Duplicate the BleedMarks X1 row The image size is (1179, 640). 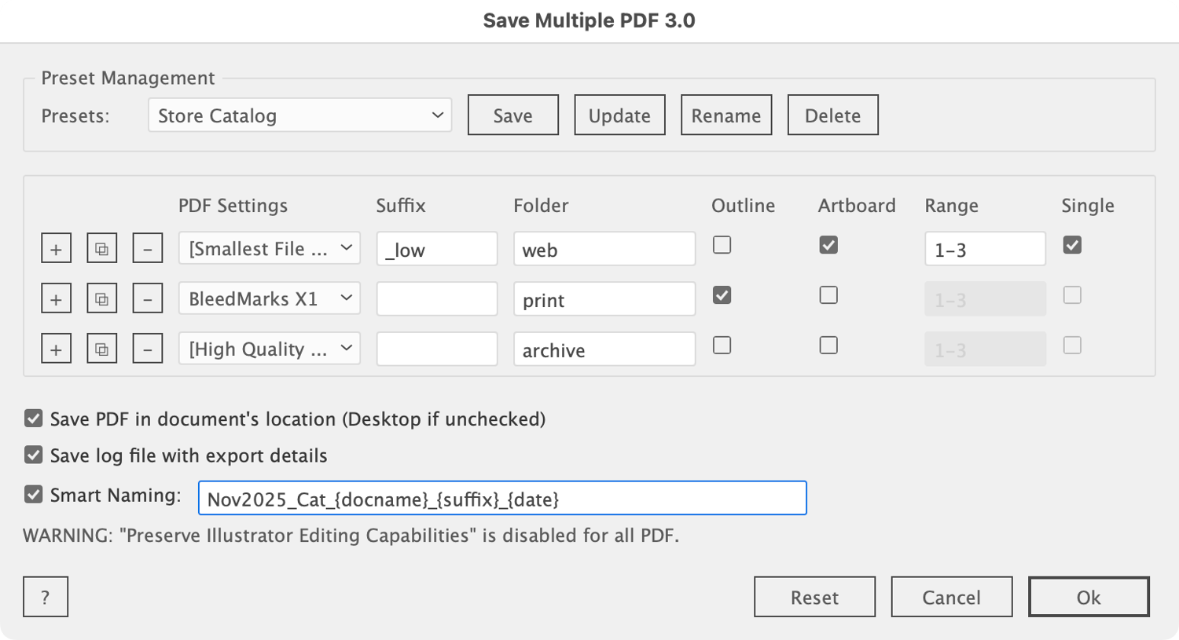[x=101, y=299]
